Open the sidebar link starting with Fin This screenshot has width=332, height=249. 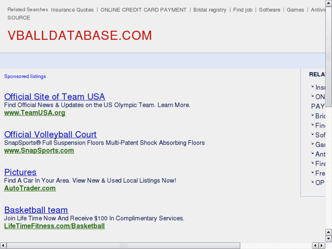(320, 126)
